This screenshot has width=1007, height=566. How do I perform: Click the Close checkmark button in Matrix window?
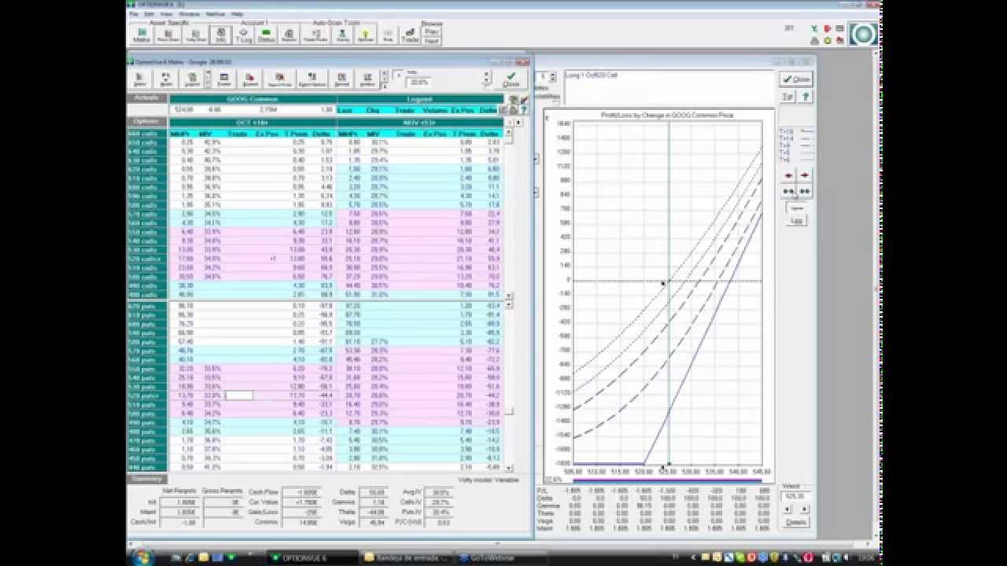click(x=511, y=79)
